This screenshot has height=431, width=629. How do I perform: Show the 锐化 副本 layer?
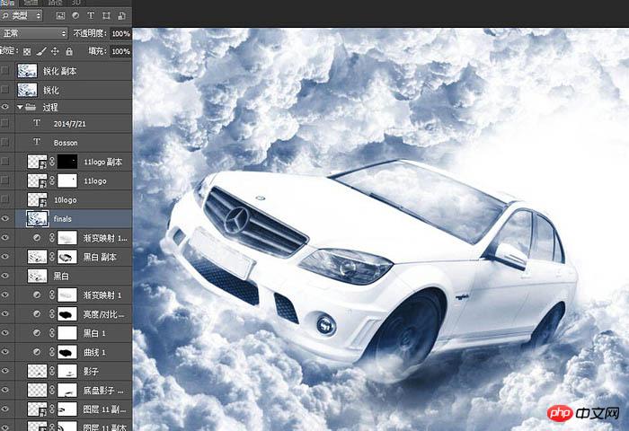pyautogui.click(x=4, y=71)
